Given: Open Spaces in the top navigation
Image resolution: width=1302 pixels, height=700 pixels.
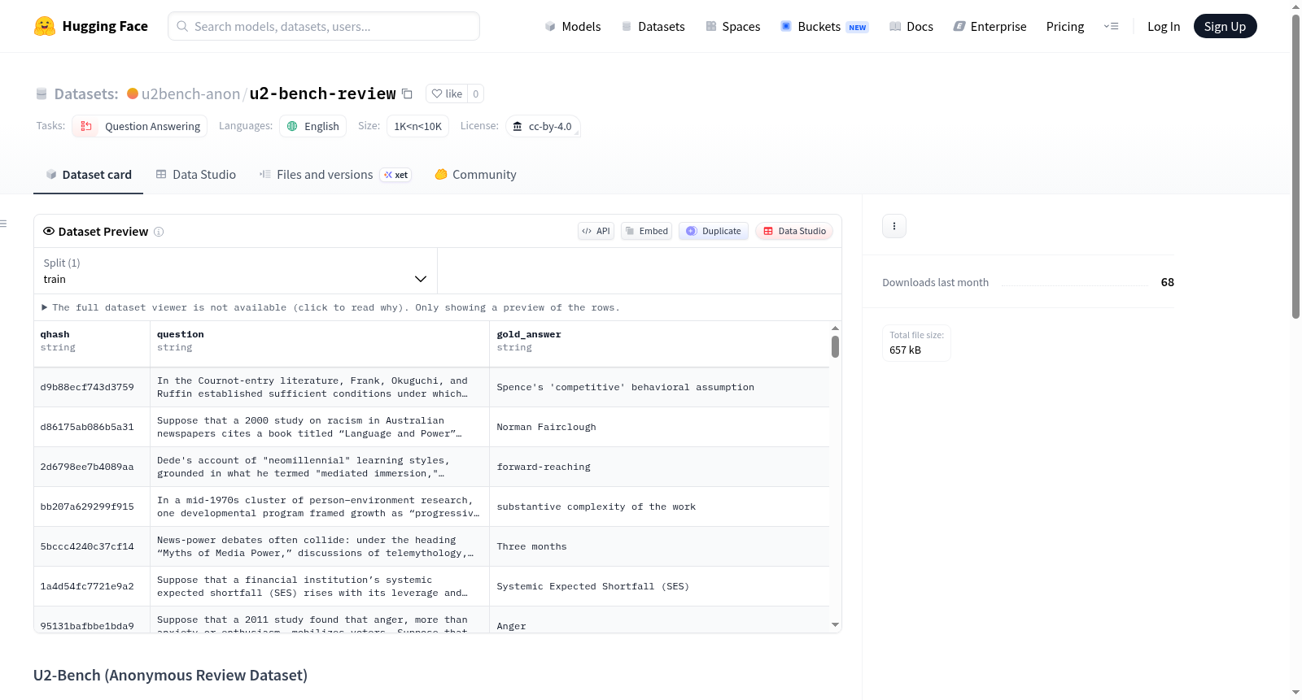Looking at the screenshot, I should (x=733, y=26).
